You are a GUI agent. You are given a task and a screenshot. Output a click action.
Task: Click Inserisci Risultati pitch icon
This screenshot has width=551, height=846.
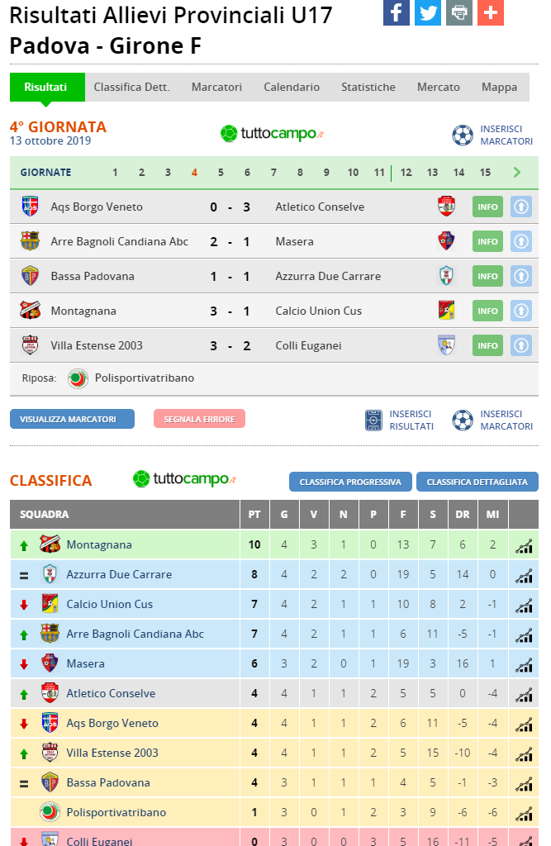point(373,421)
